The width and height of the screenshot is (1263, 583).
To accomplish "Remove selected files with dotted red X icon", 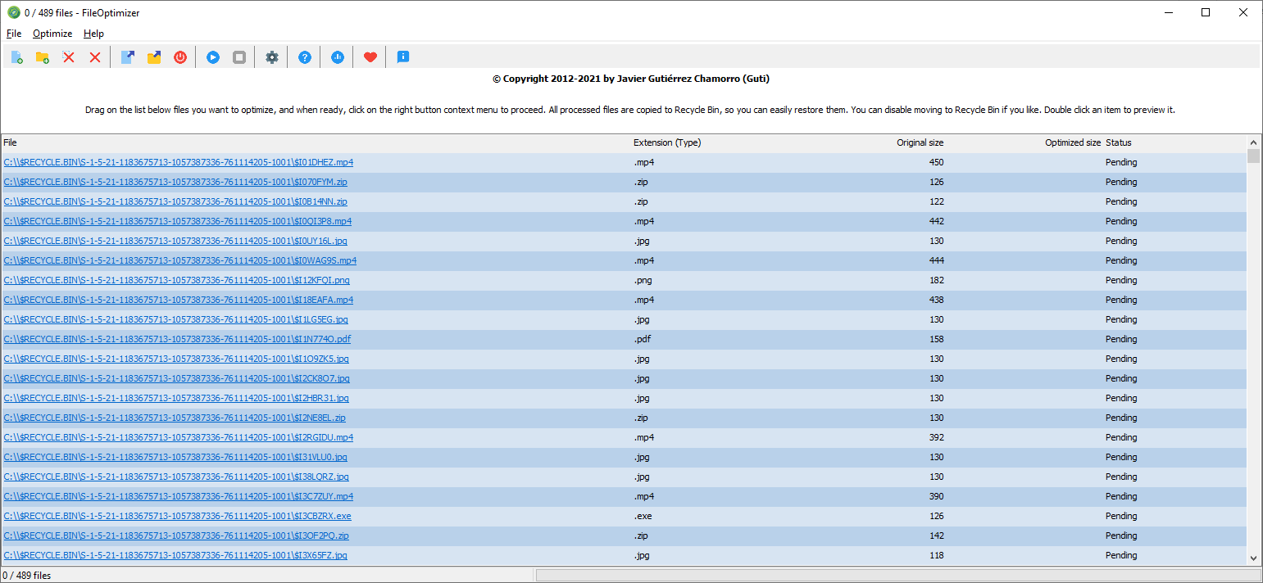I will point(69,57).
